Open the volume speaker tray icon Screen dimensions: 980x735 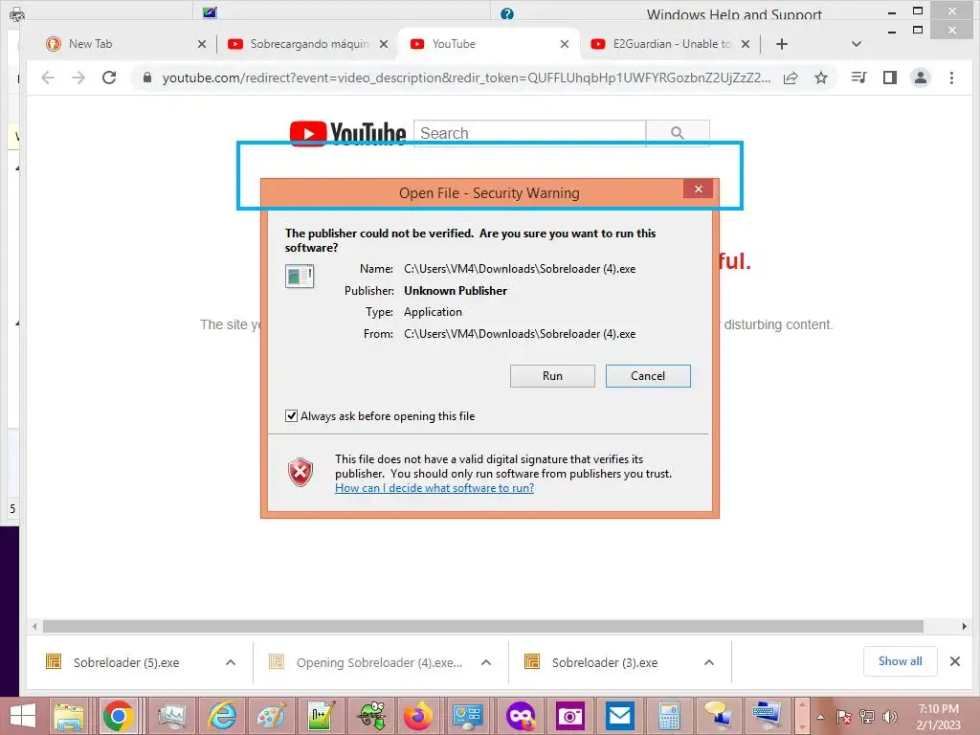(x=889, y=717)
